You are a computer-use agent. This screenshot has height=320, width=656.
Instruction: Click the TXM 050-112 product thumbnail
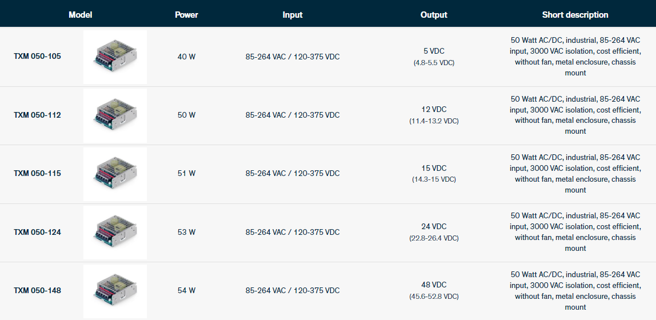coord(115,115)
